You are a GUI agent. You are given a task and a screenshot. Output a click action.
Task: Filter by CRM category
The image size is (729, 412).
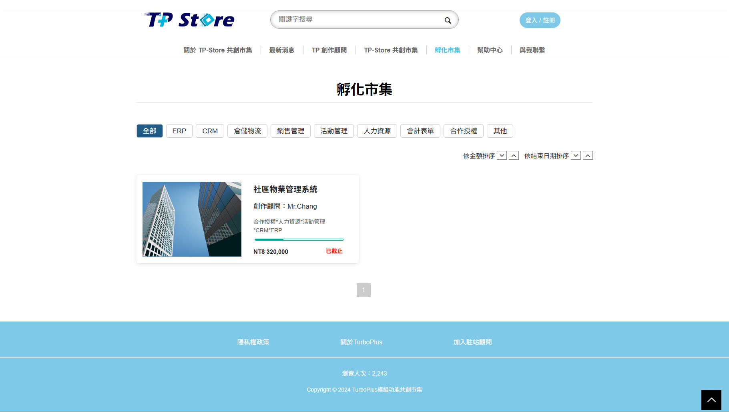point(210,131)
